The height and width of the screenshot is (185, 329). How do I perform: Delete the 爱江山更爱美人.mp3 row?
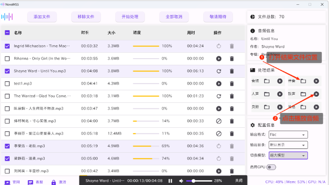point(232,134)
